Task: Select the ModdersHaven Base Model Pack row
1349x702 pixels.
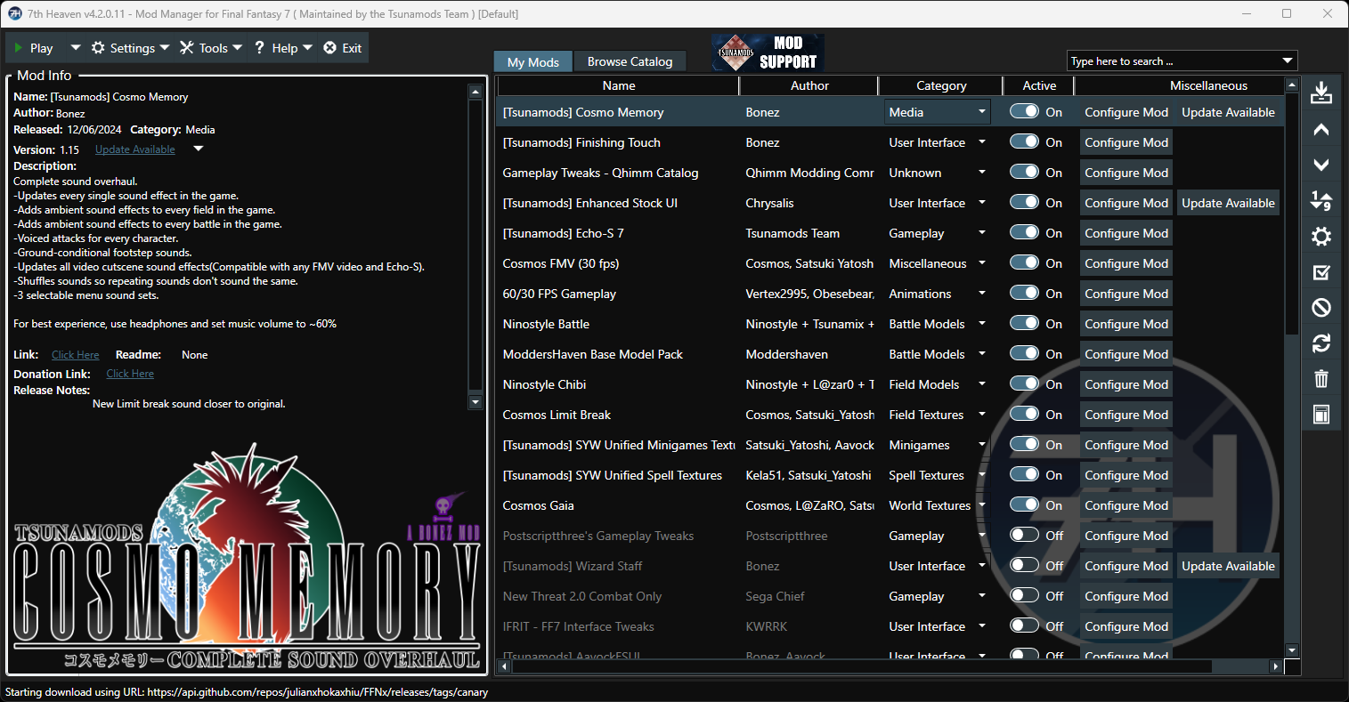Action: (890, 354)
